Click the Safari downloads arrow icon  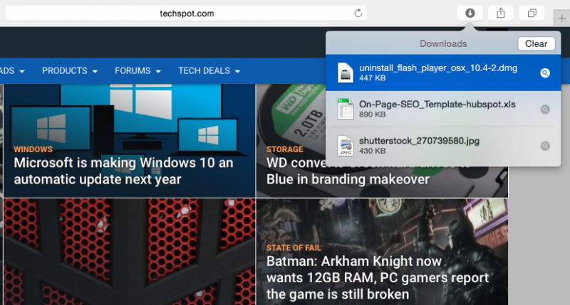coord(470,14)
